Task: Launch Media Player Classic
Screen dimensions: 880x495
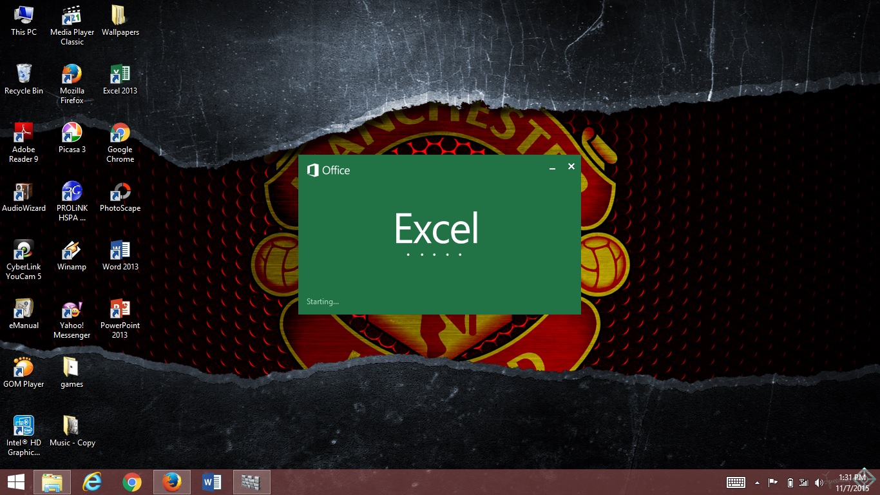Action: pyautogui.click(x=72, y=15)
